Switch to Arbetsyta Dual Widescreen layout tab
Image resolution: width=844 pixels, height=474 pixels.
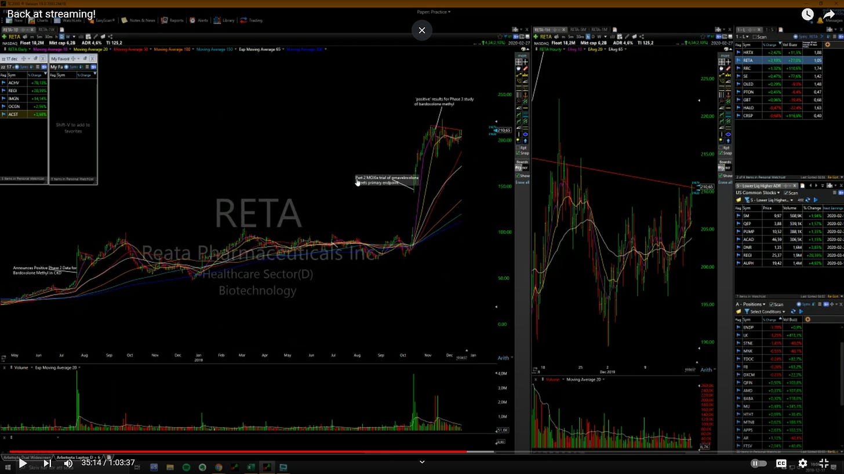26,457
